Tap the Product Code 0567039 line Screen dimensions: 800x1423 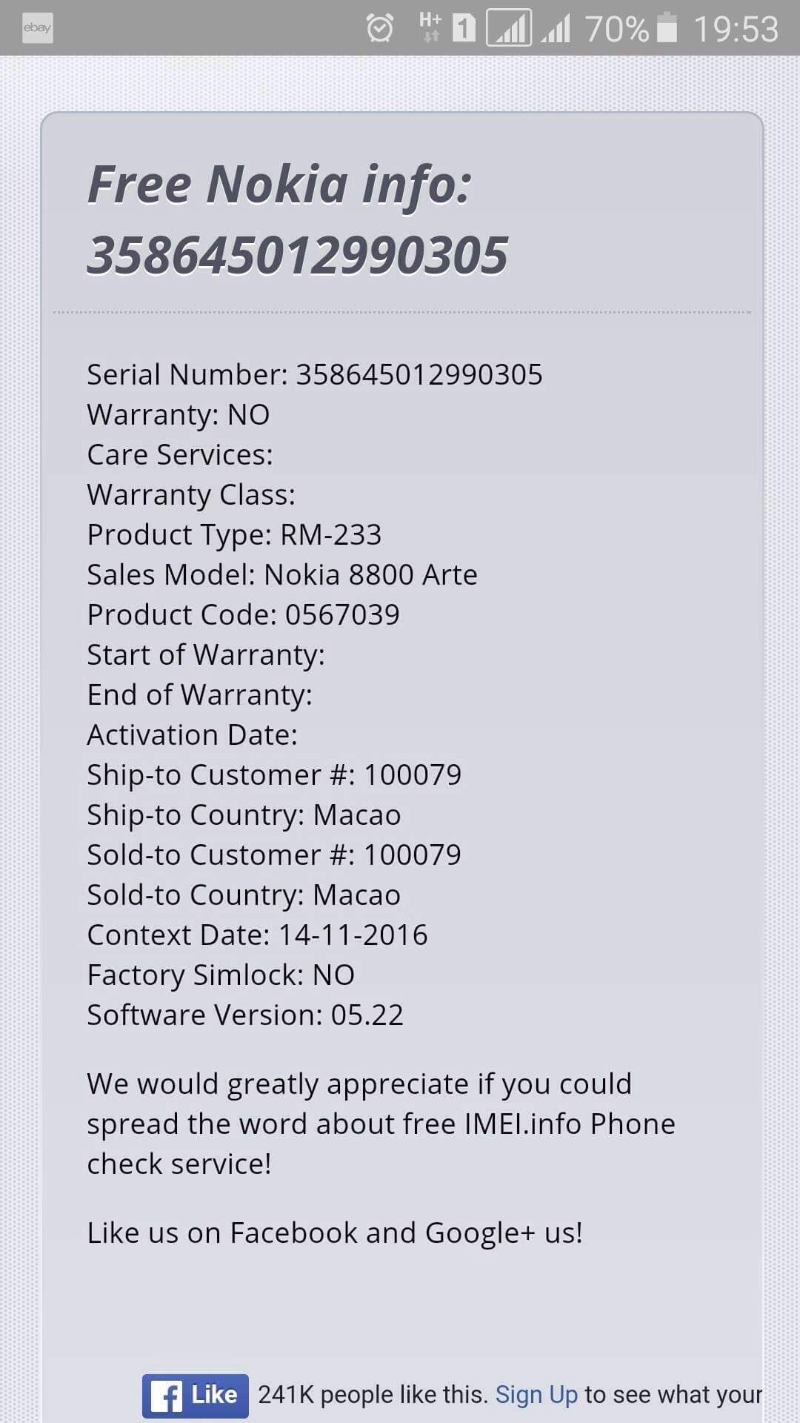(x=243, y=614)
